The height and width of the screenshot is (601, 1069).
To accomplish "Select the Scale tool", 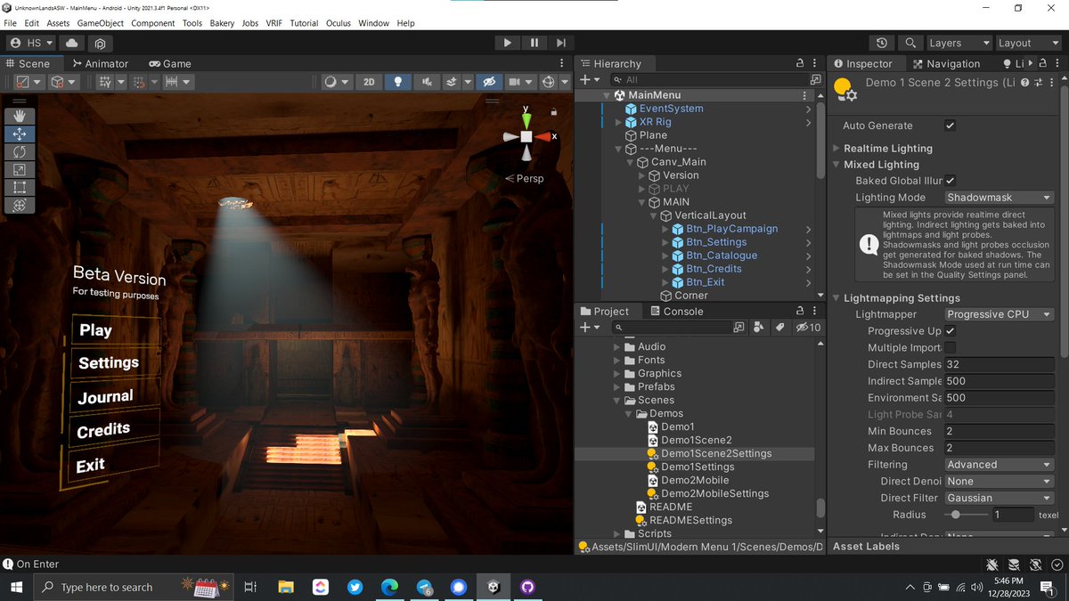I will pyautogui.click(x=20, y=169).
